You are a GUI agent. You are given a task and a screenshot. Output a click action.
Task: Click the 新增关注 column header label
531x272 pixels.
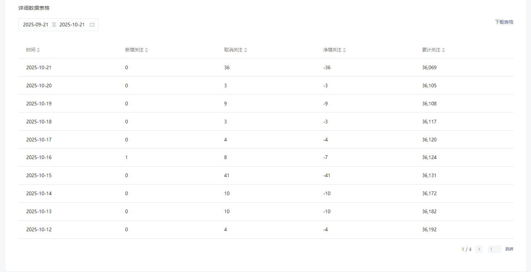(134, 50)
